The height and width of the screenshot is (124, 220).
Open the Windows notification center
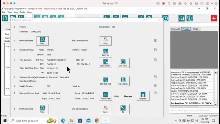click(x=213, y=121)
